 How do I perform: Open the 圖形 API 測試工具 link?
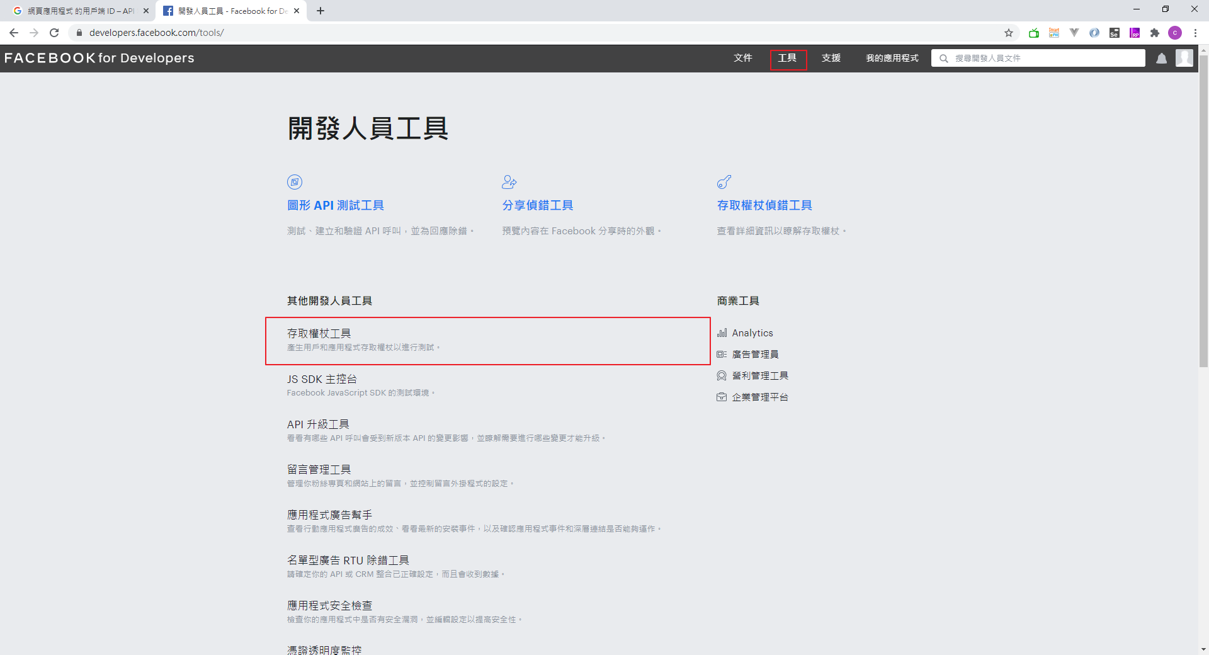336,205
